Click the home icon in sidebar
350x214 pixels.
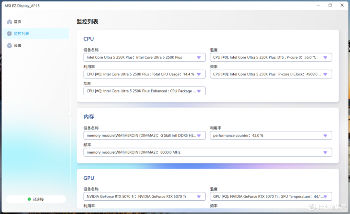(x=9, y=22)
